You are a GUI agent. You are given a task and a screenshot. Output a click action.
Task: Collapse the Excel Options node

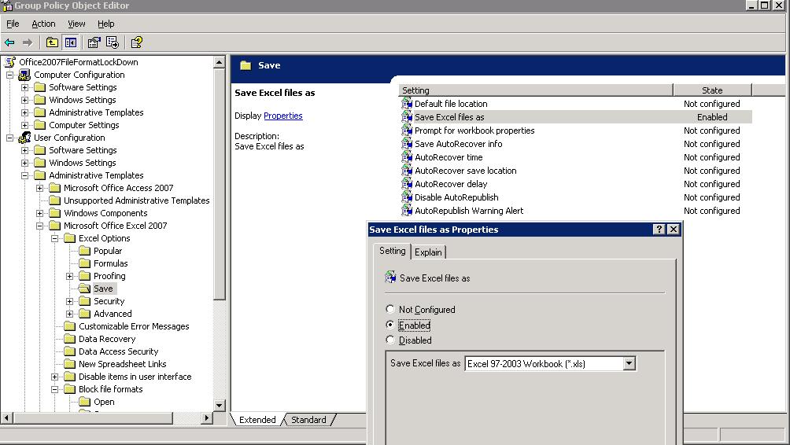click(55, 238)
